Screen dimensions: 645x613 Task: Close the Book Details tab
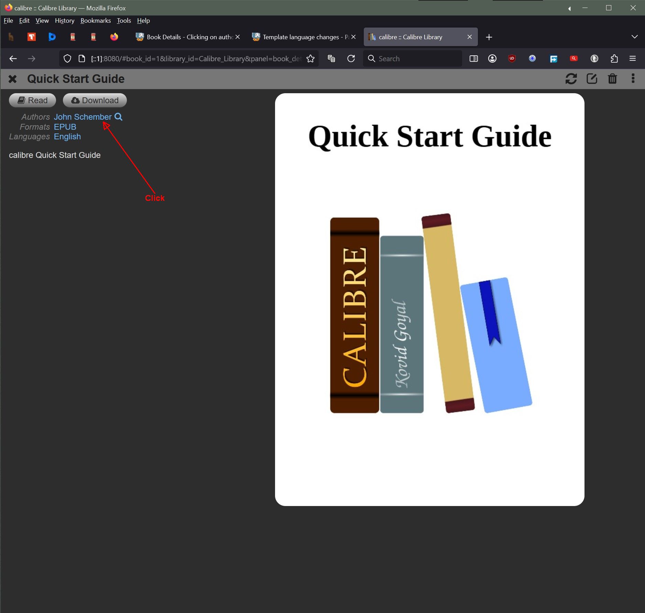tap(238, 37)
